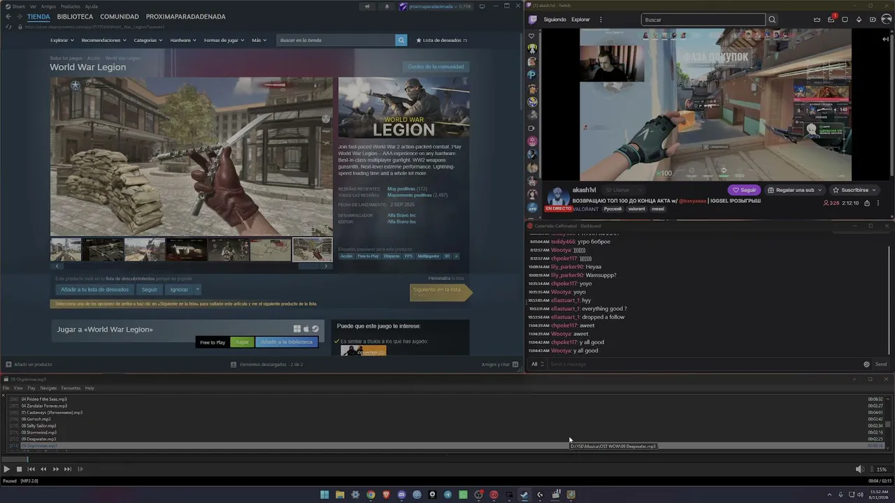
Task: Rewind the current track
Action: (x=43, y=469)
